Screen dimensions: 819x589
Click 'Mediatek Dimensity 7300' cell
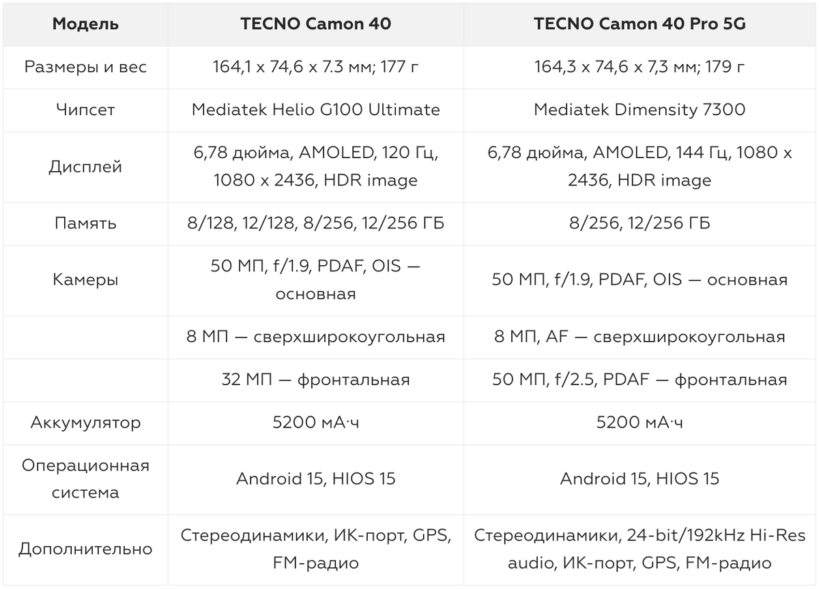[640, 110]
